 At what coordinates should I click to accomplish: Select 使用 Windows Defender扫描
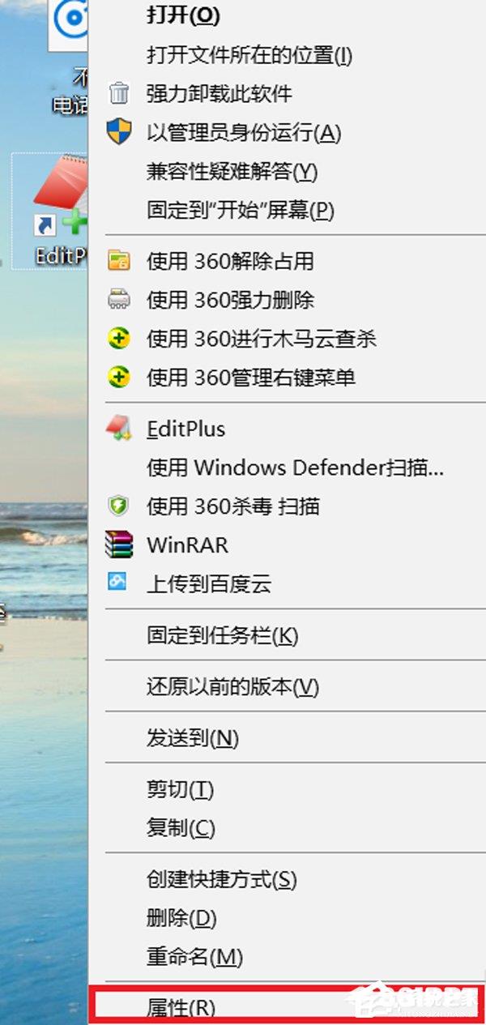pyautogui.click(x=296, y=468)
